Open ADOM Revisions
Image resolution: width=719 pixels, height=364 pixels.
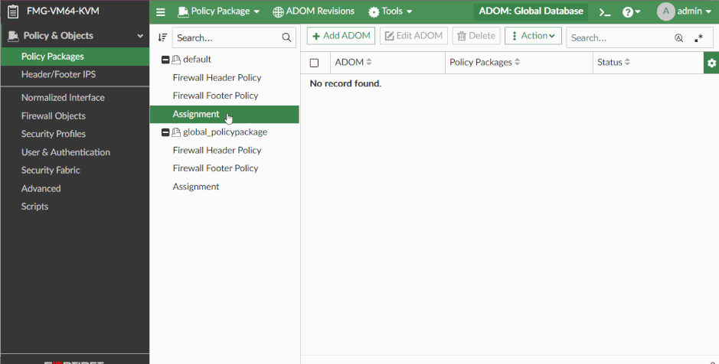[x=313, y=11]
